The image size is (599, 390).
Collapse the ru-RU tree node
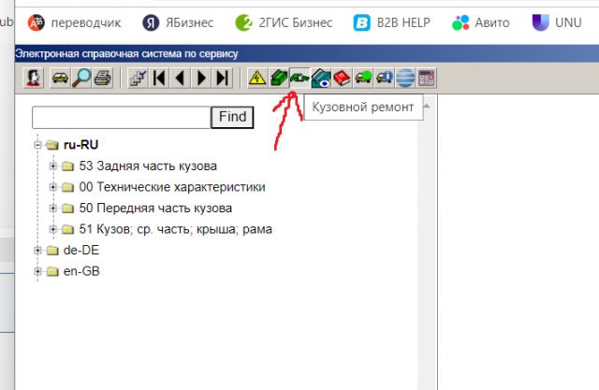(37, 145)
